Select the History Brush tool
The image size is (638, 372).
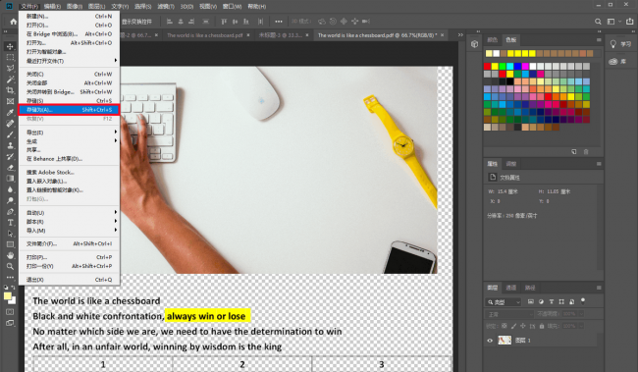10,156
